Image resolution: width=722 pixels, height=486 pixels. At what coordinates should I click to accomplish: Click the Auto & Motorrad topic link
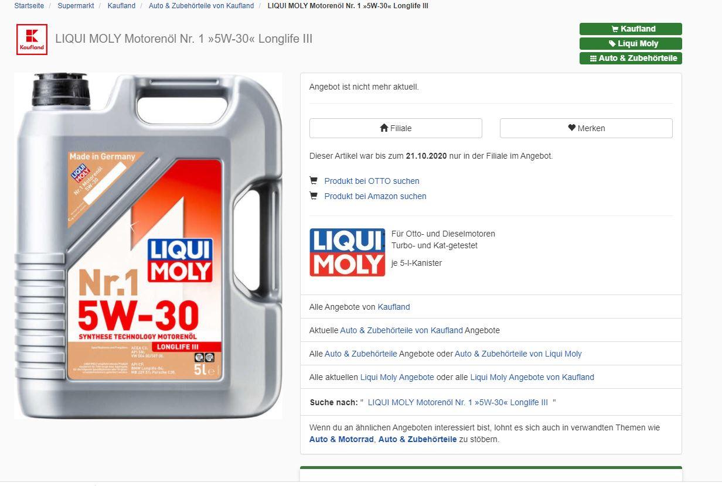341,439
